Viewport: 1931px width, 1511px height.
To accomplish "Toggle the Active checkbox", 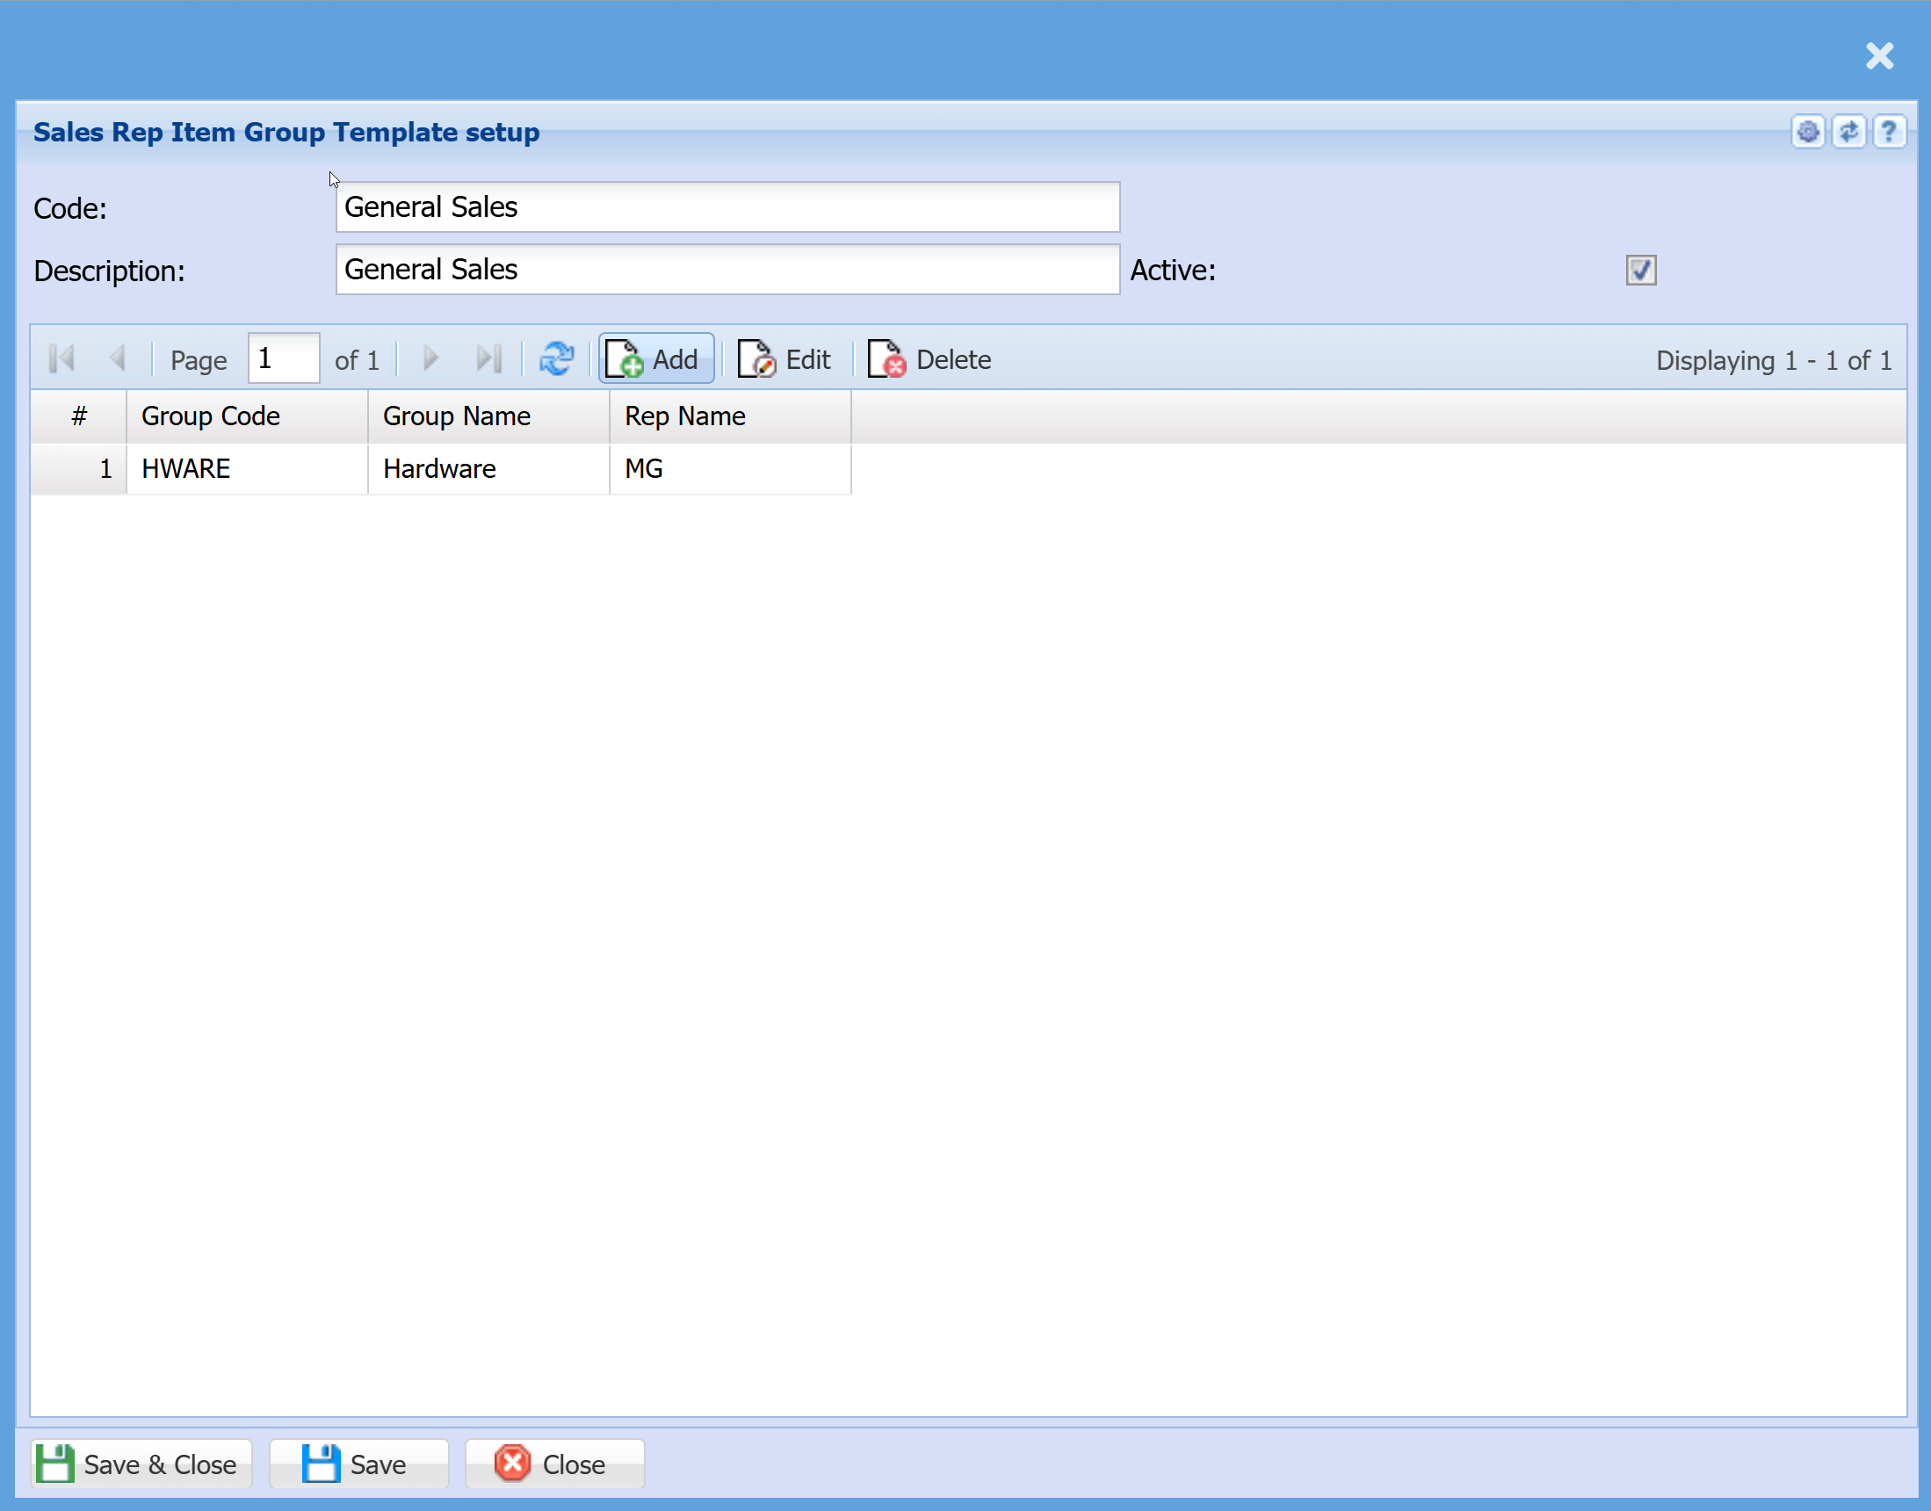I will tap(1640, 270).
